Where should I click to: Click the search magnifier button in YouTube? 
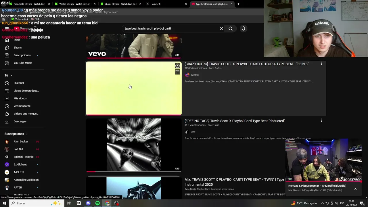point(231,28)
